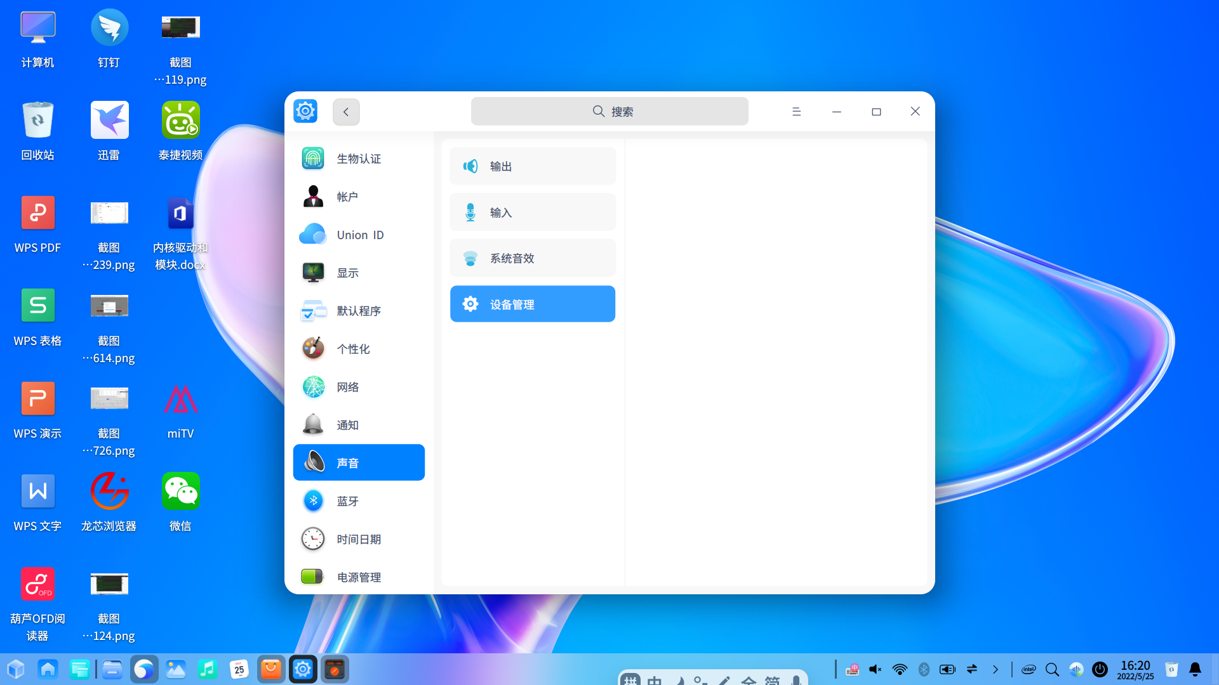This screenshot has width=1219, height=685.
Task: Launch WeChat from the desktop
Action: (180, 490)
